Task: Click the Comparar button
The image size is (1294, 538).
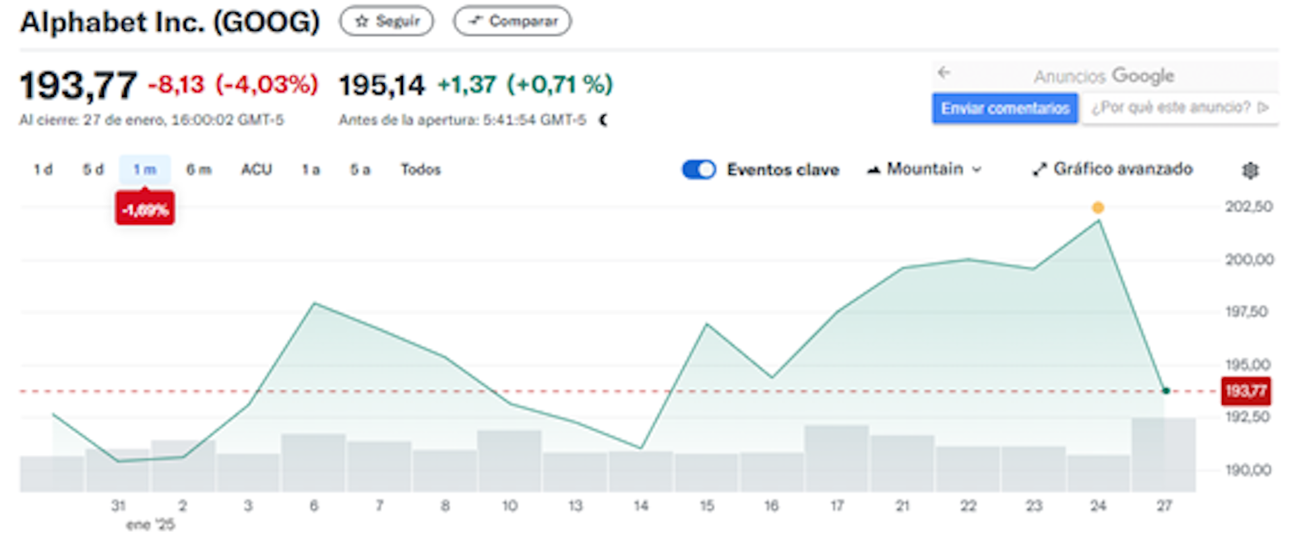Action: [512, 21]
